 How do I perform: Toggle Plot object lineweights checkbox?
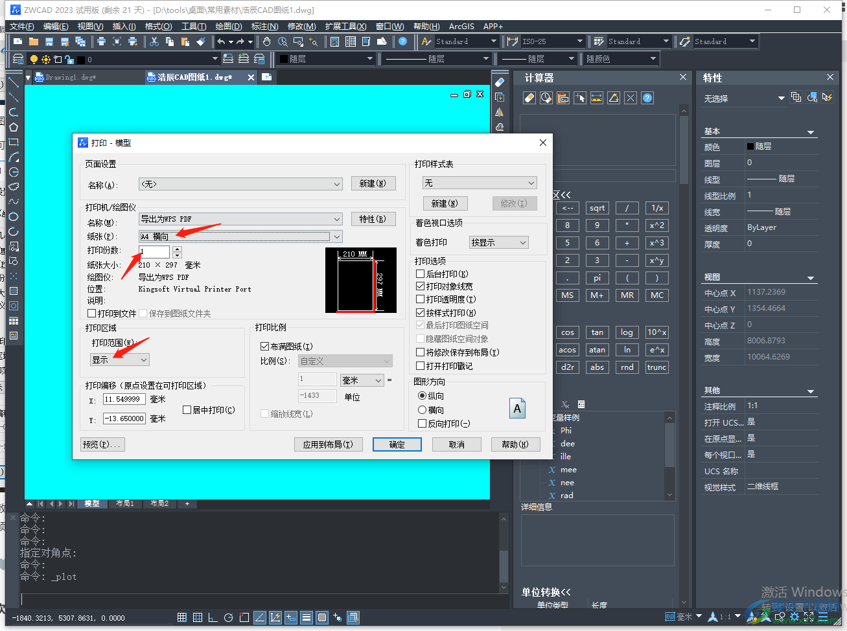[x=420, y=286]
